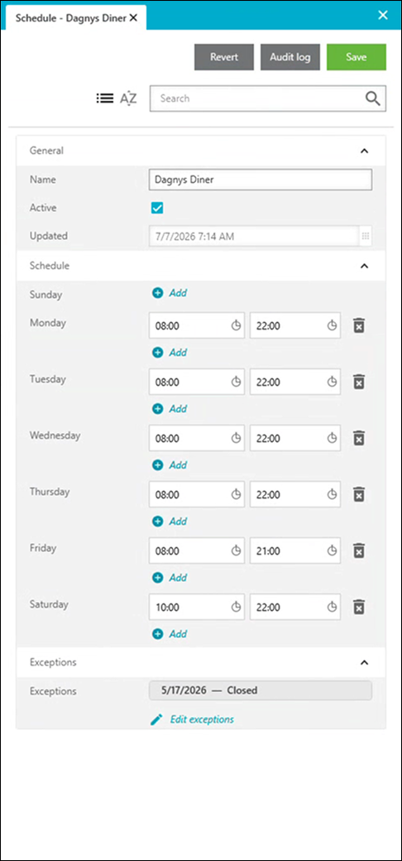Delete the Wednesday time slot
The width and height of the screenshot is (402, 861).
coord(359,438)
